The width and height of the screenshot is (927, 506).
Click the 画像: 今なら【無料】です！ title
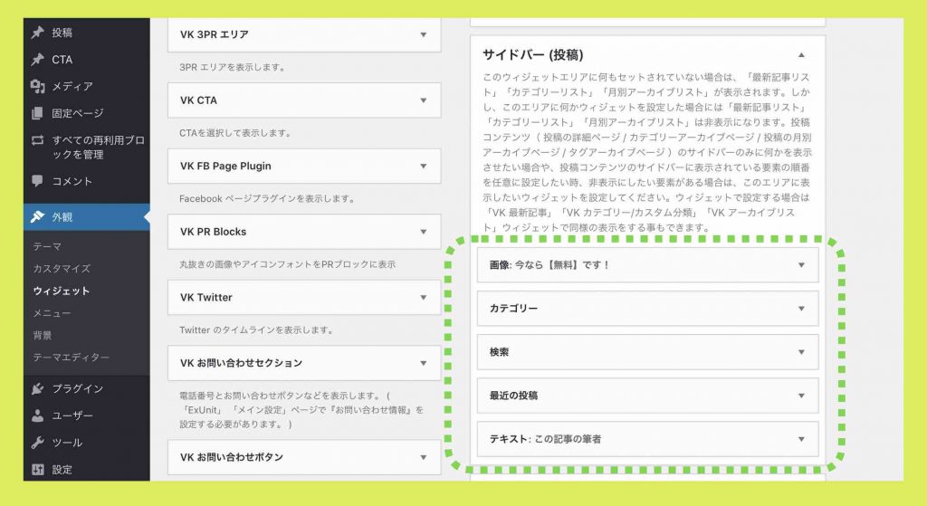550,265
